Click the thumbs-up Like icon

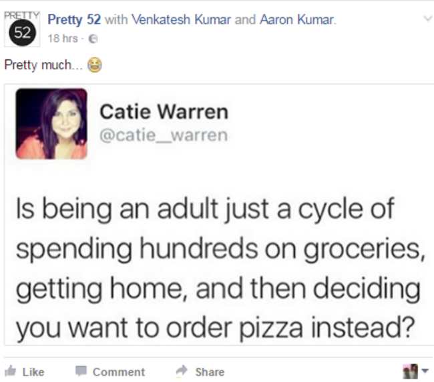(x=11, y=371)
